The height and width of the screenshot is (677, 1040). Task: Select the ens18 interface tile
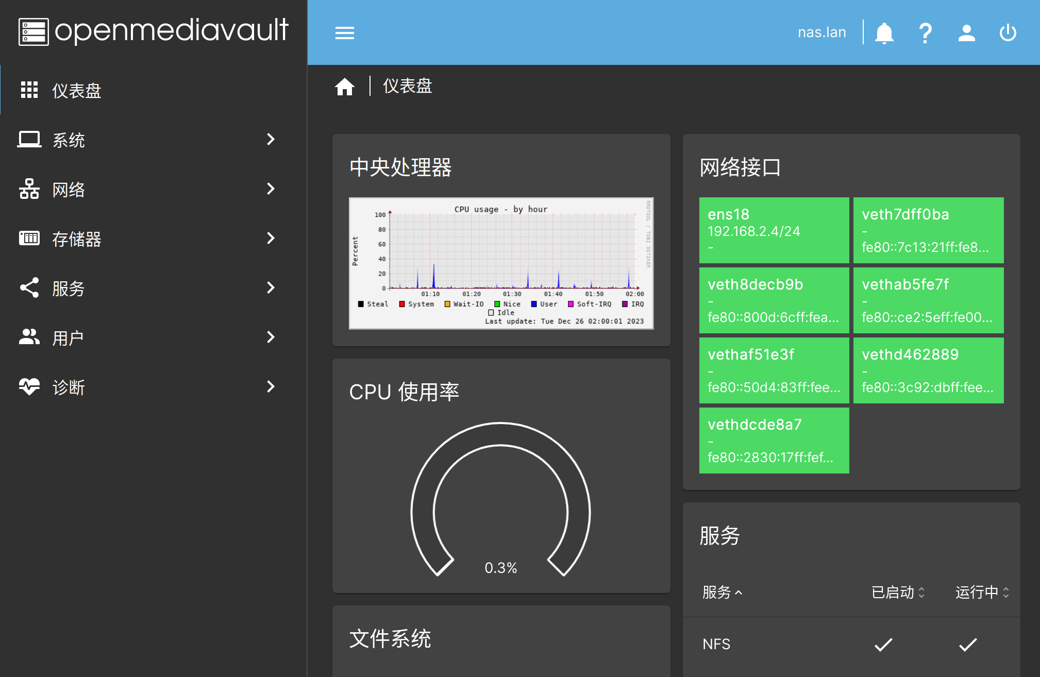(774, 230)
